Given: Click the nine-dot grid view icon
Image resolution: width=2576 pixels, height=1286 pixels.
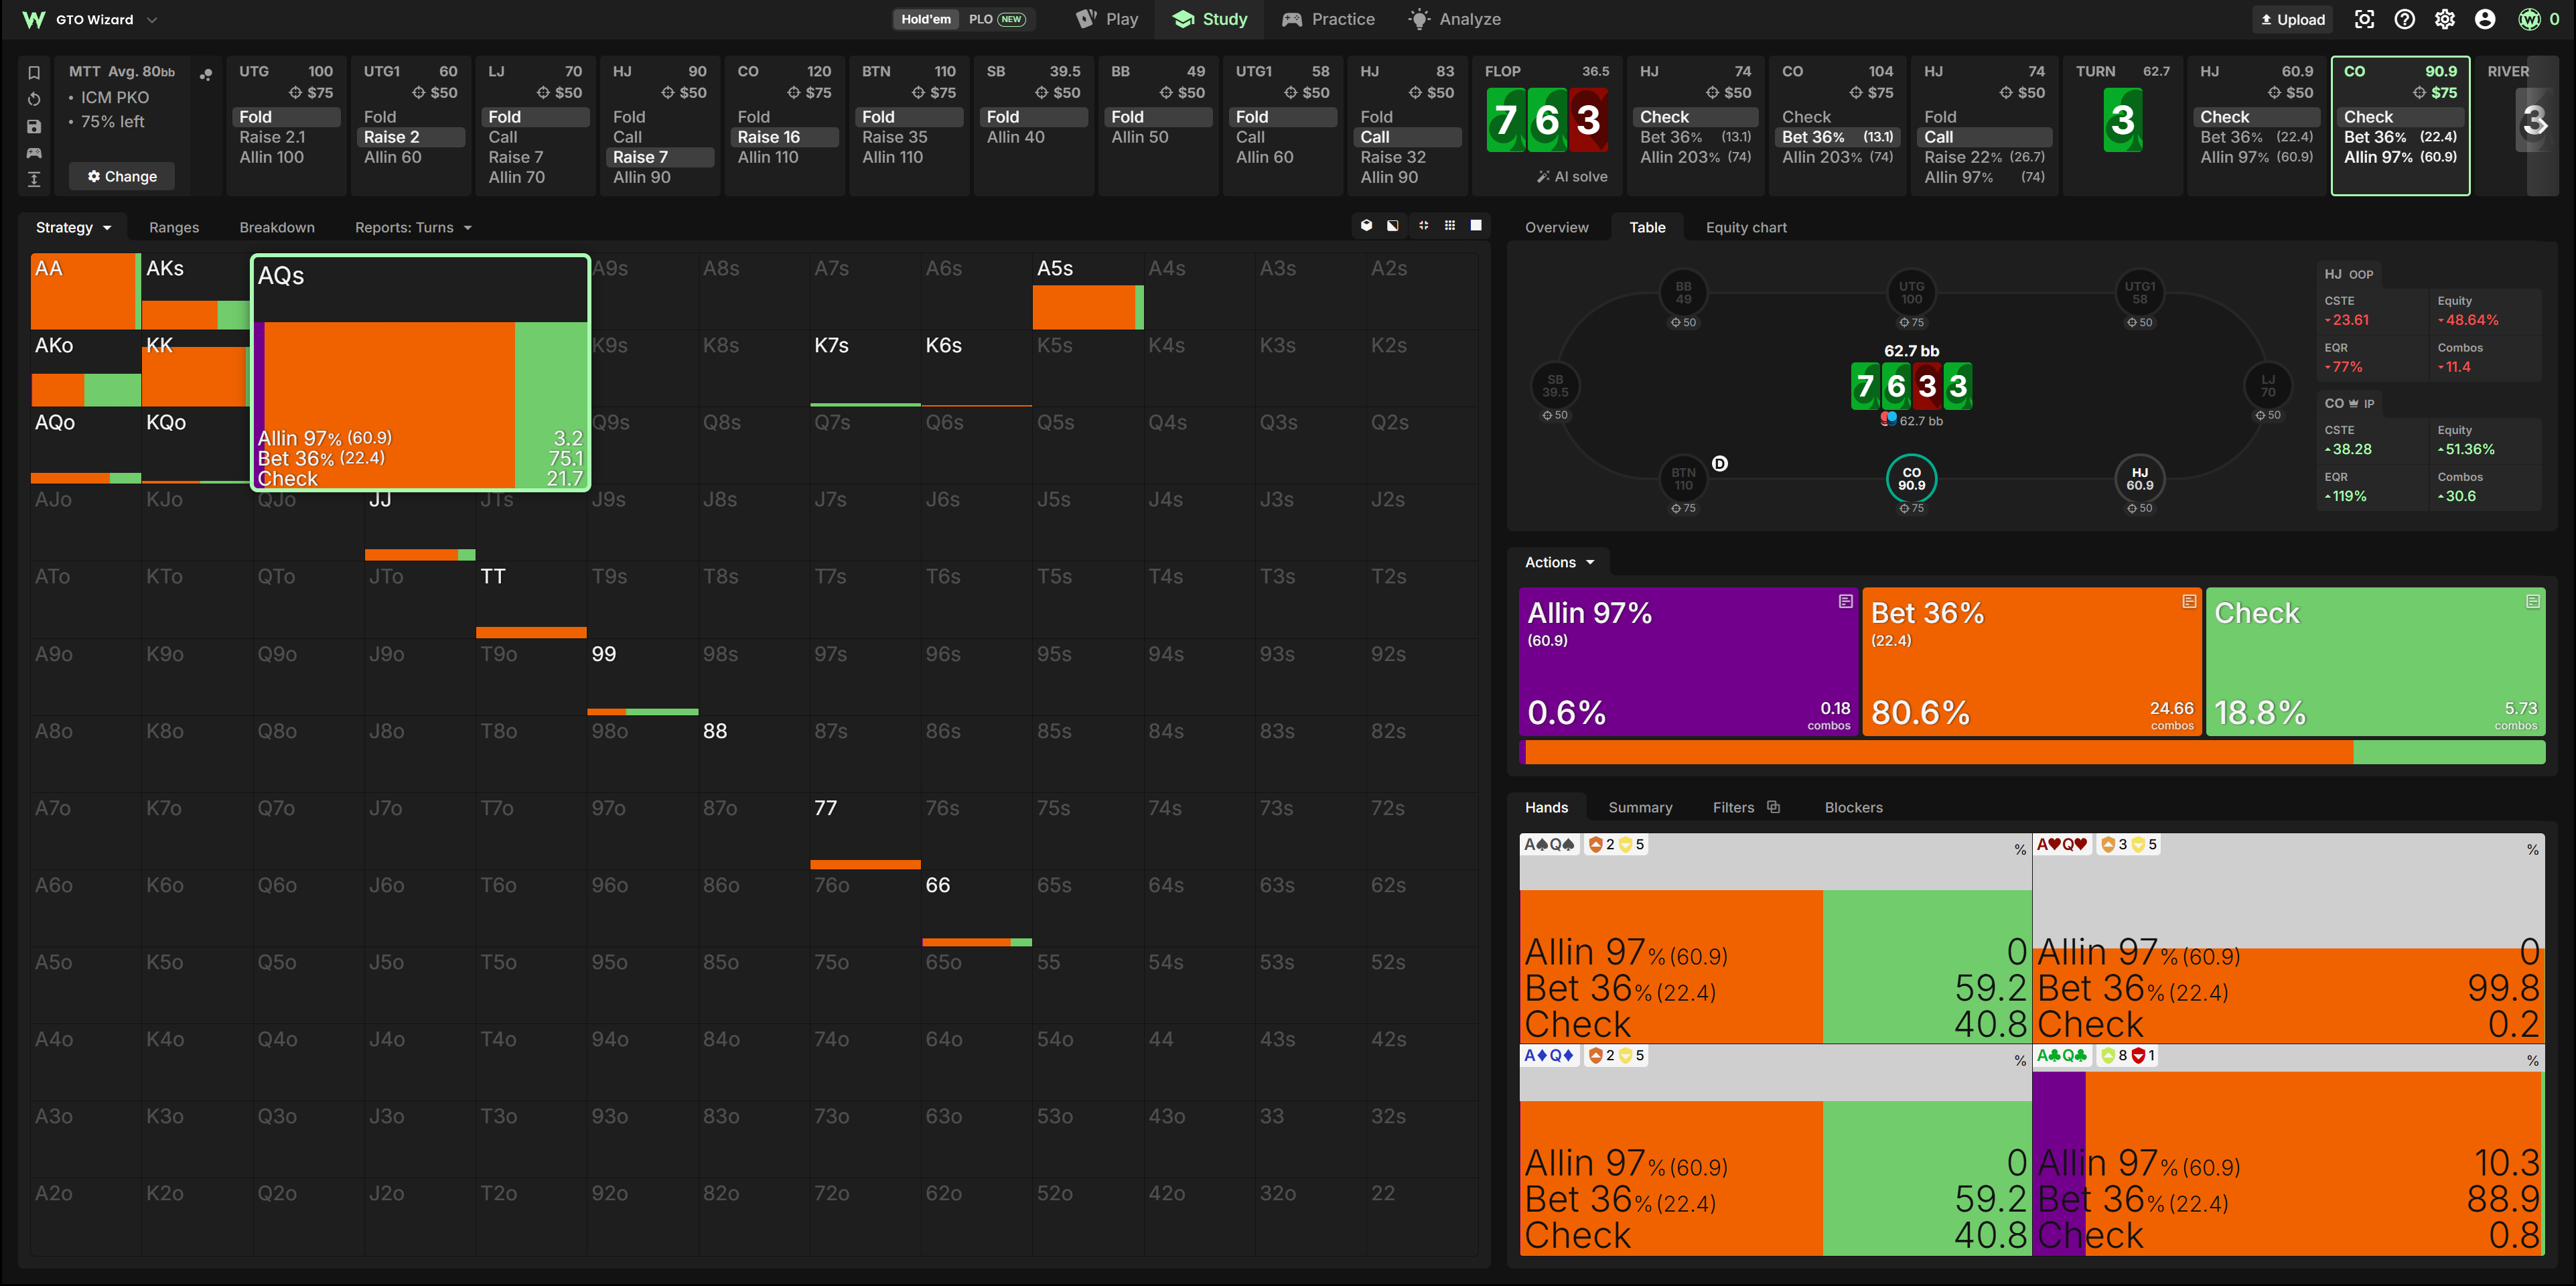Looking at the screenshot, I should (x=1450, y=226).
